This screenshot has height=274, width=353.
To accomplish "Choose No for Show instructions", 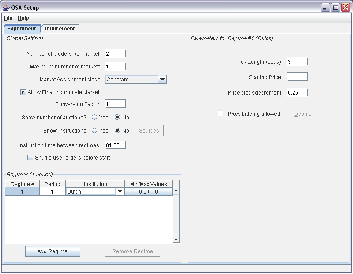I will pyautogui.click(x=117, y=130).
